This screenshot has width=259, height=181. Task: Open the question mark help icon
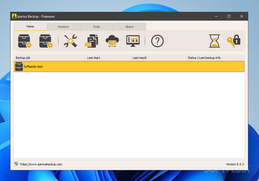pos(157,41)
